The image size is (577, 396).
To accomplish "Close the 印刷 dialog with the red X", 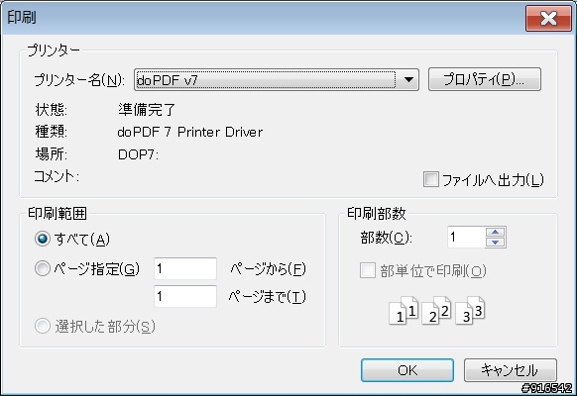I will click(548, 18).
